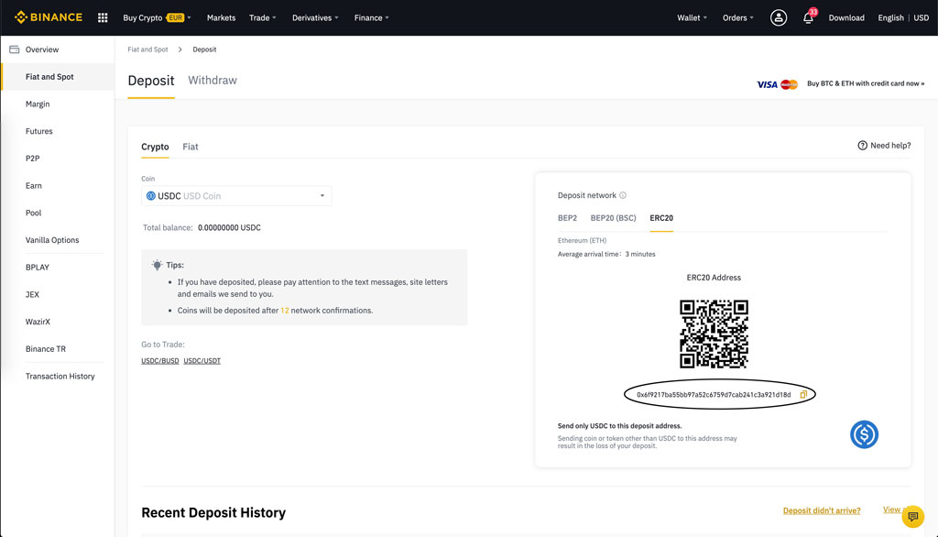Image resolution: width=938 pixels, height=537 pixels.
Task: Expand the Buy Crypto EUR dropdown
Action: point(157,18)
